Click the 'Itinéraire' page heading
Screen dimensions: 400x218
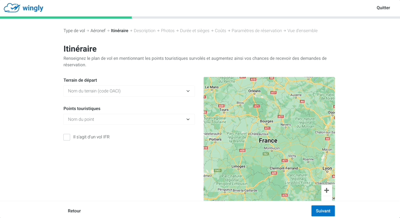point(80,49)
